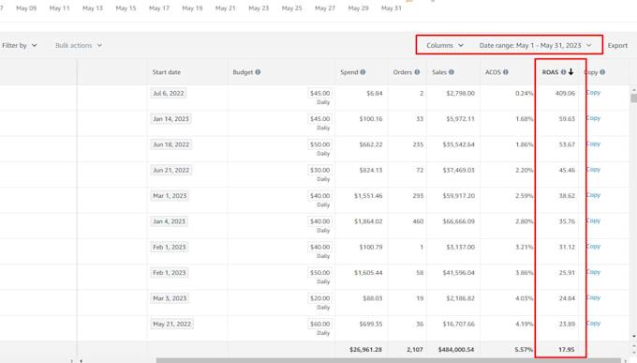The width and height of the screenshot is (637, 363).
Task: Click the Export button
Action: click(x=617, y=45)
